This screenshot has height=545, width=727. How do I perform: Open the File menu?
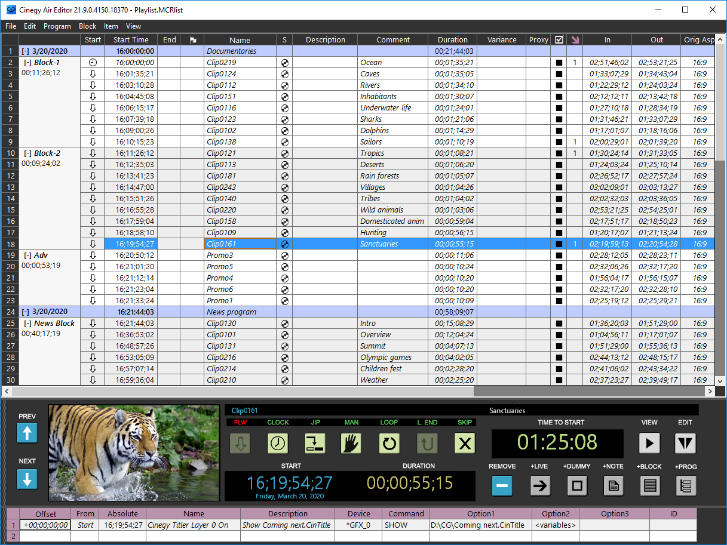click(11, 26)
